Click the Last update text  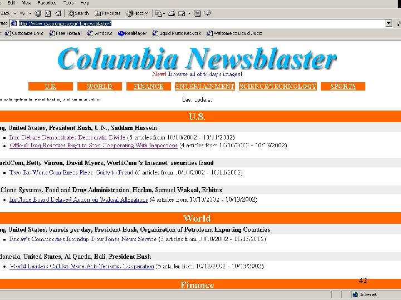(x=197, y=100)
